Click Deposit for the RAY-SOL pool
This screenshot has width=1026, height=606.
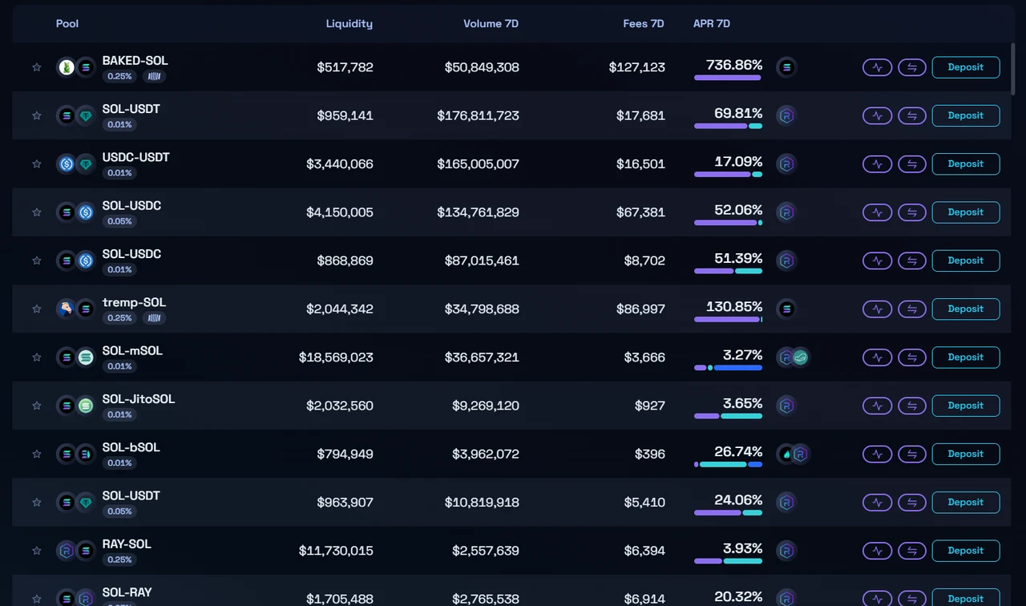tap(966, 551)
